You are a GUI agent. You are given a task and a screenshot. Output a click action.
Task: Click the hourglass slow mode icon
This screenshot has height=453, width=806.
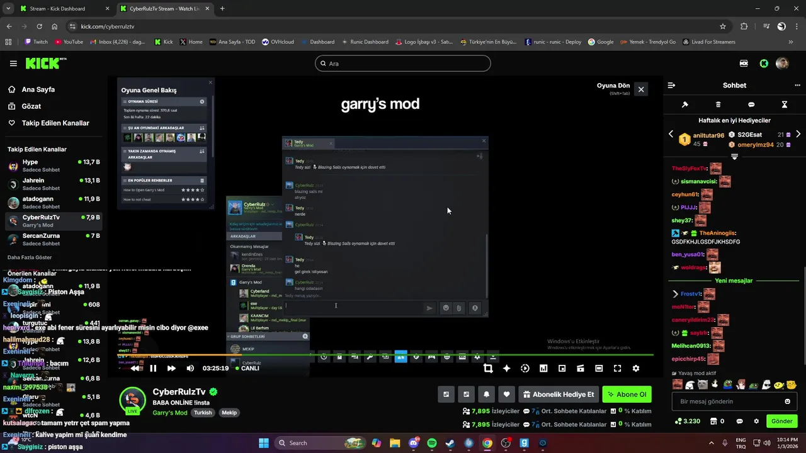click(x=785, y=104)
